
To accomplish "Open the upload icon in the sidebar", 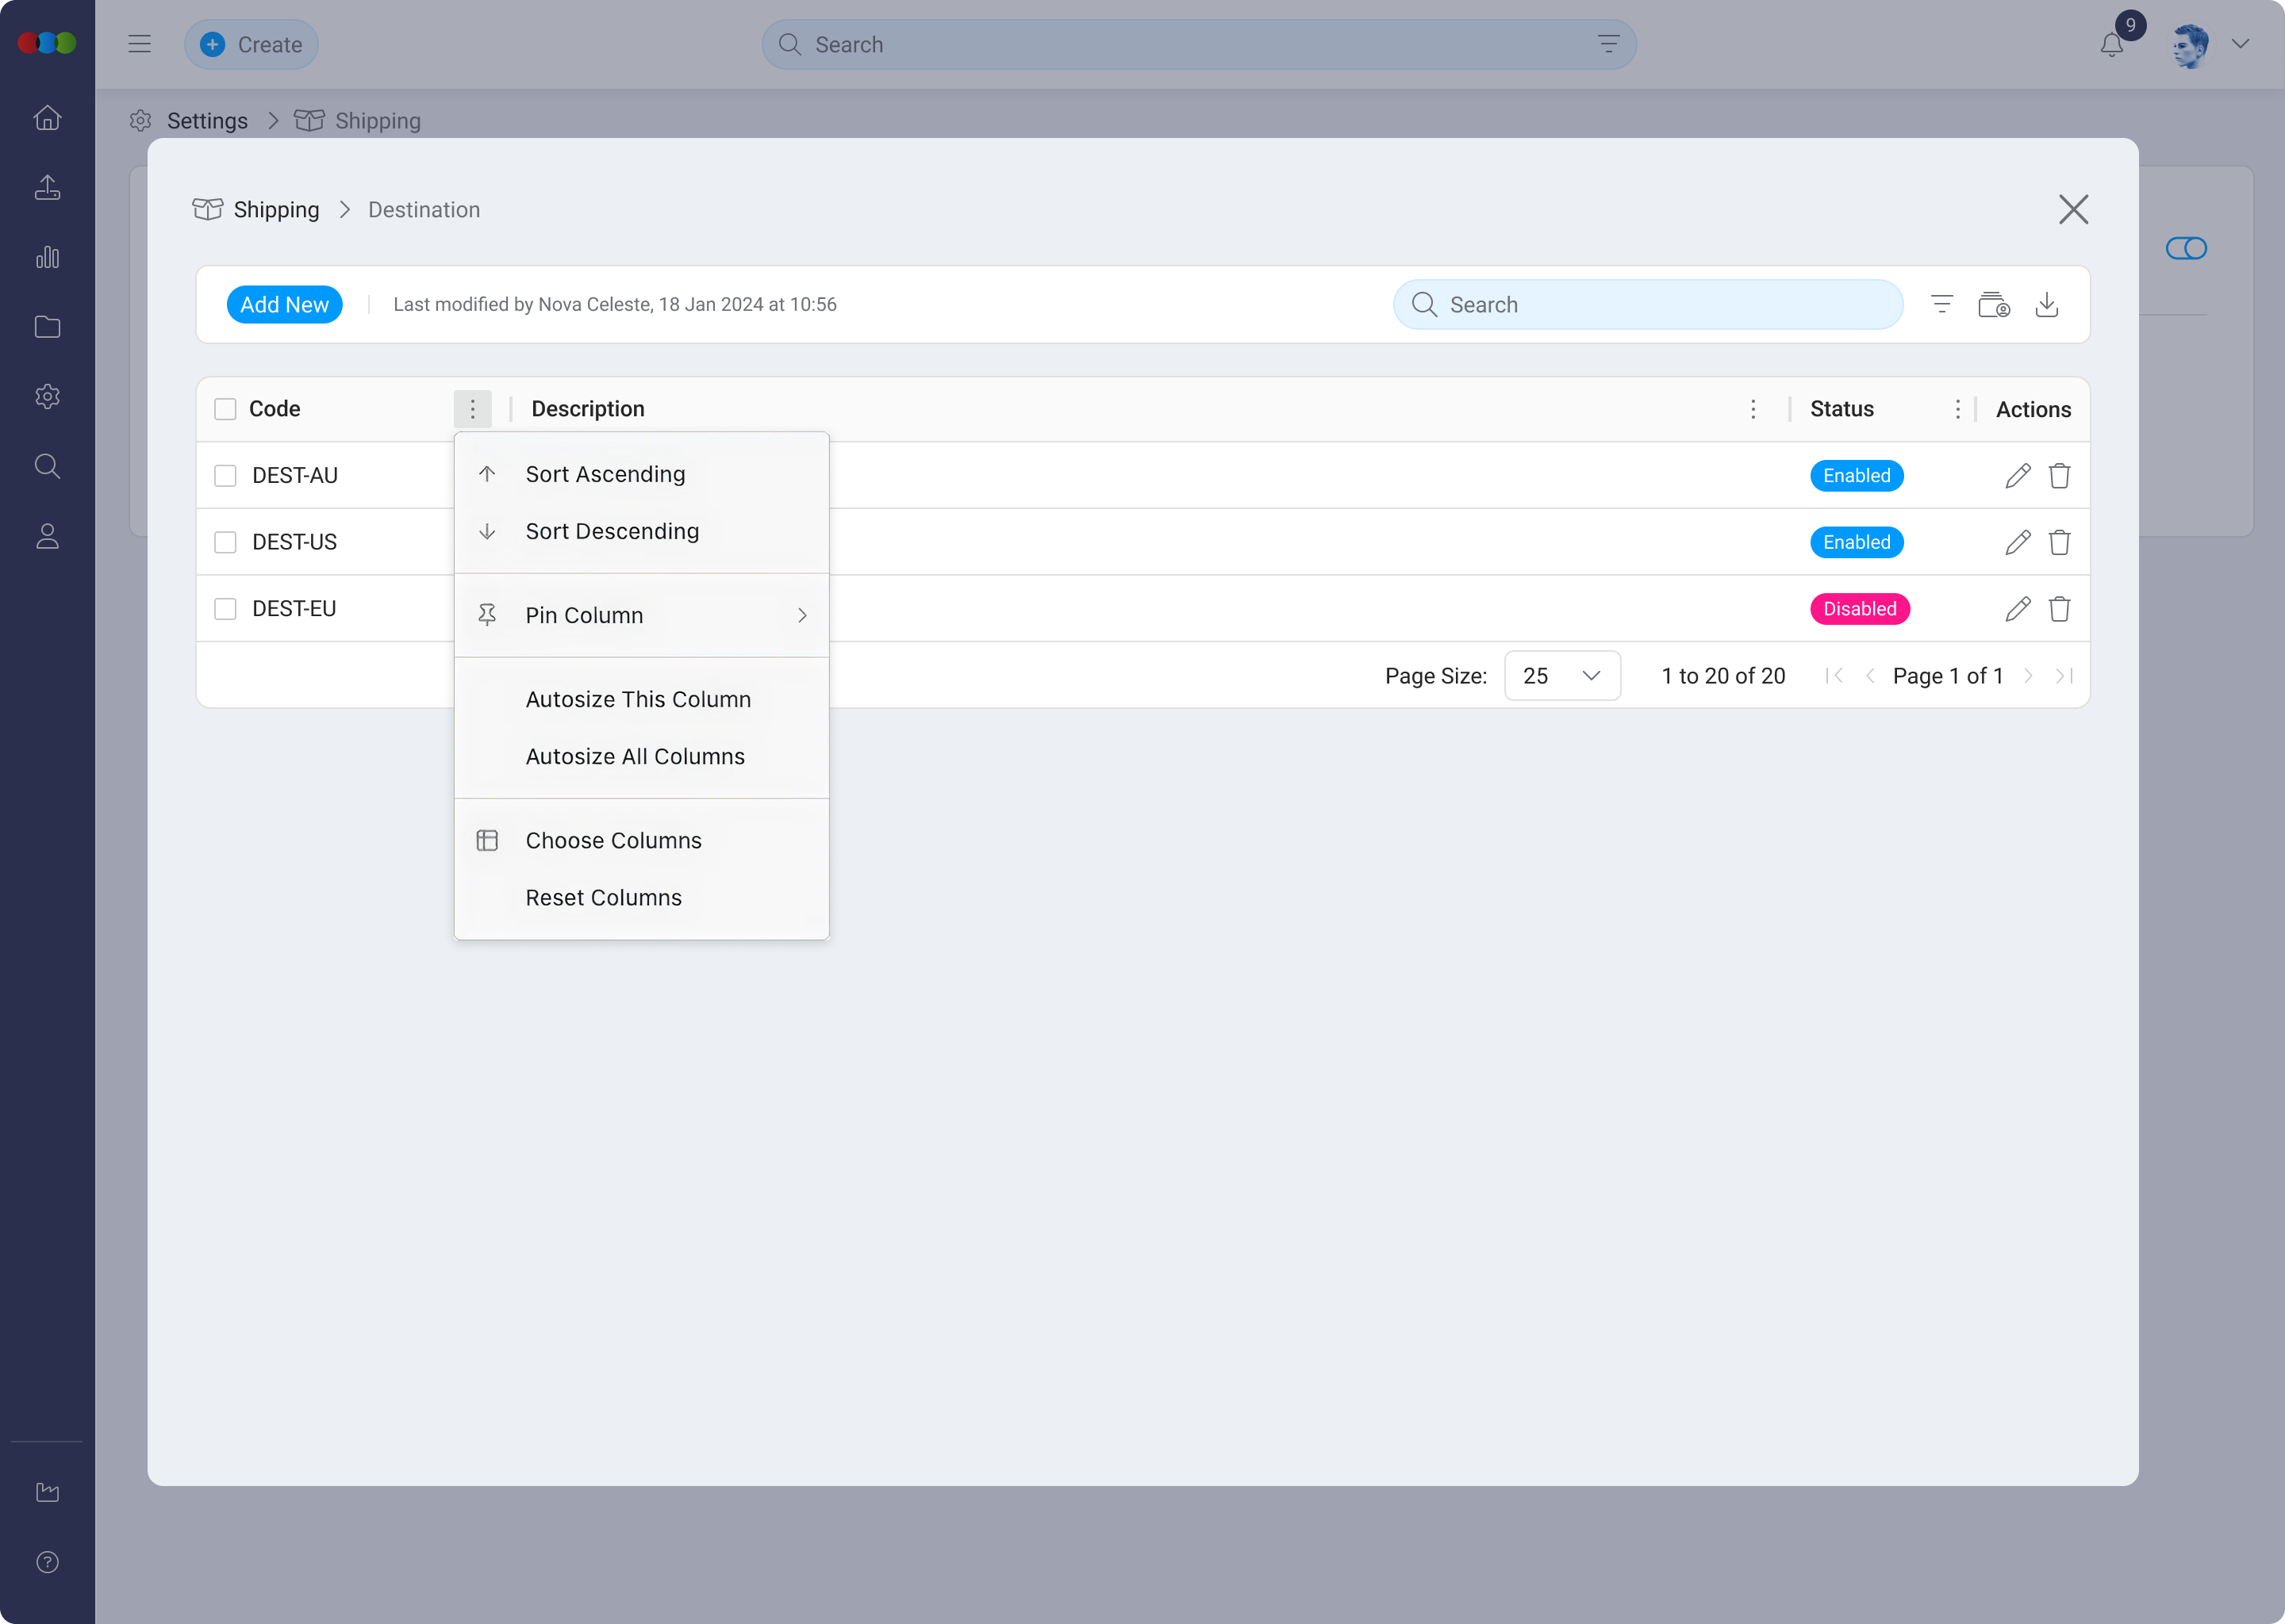I will (x=47, y=187).
